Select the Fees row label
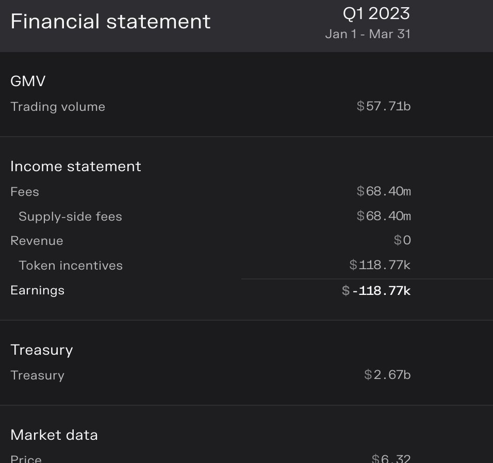Viewport: 493px width, 463px height. (x=25, y=192)
